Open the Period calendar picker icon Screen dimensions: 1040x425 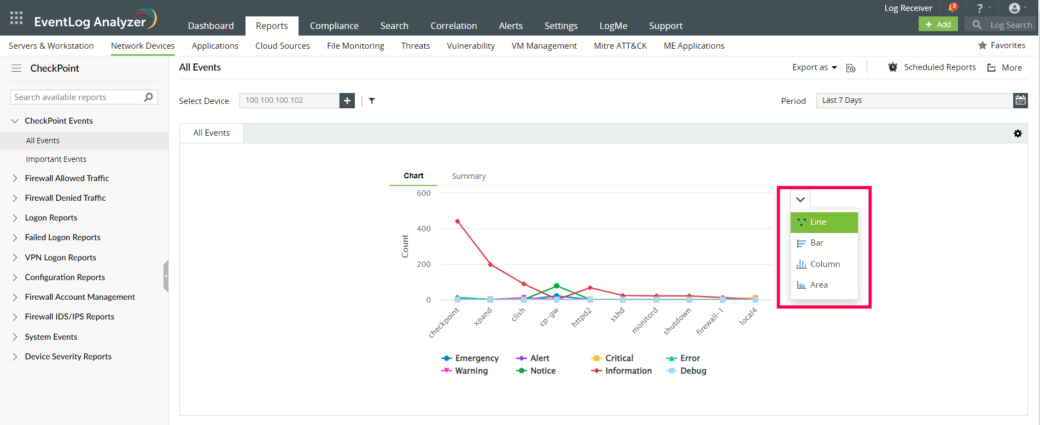pyautogui.click(x=1020, y=100)
